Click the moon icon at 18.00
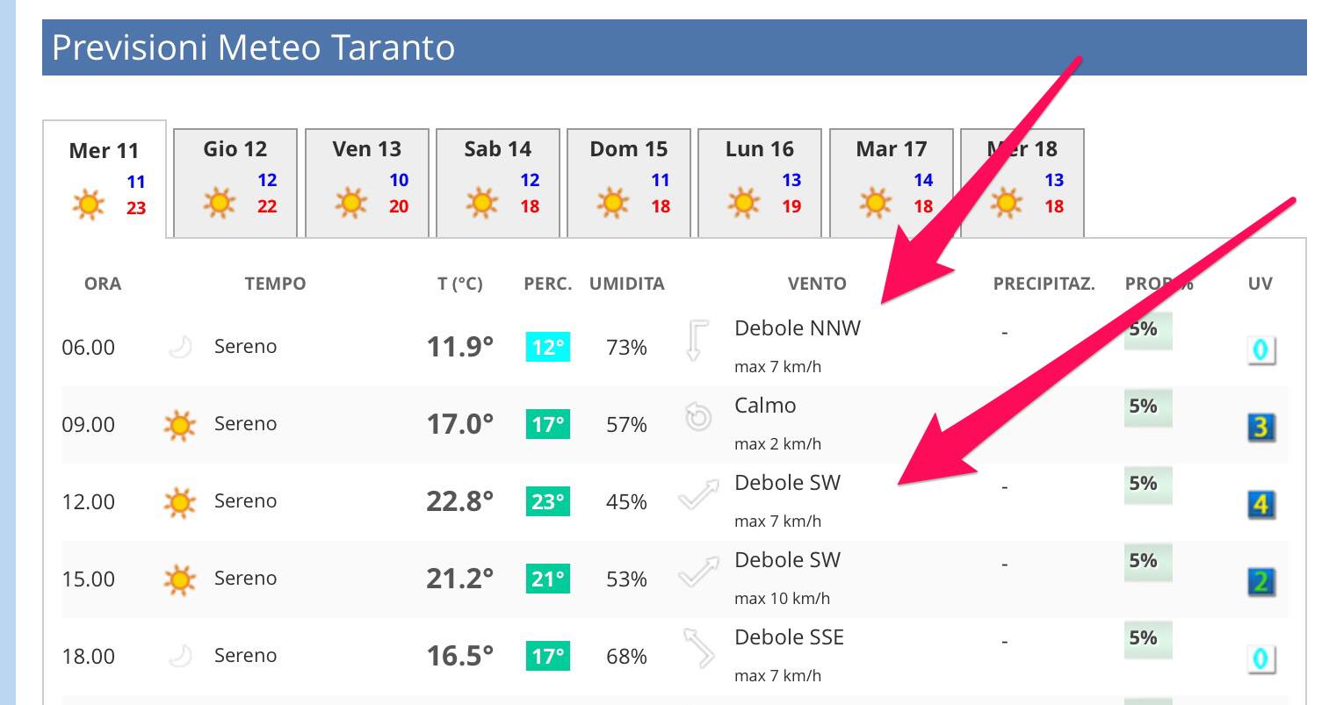 180,656
